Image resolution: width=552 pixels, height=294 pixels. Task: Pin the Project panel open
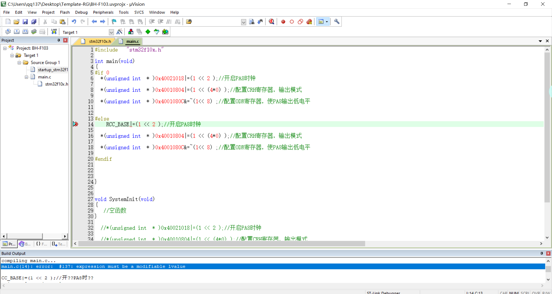pos(59,40)
